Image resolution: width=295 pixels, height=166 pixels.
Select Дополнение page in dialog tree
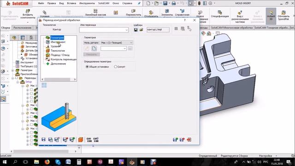click(59, 64)
